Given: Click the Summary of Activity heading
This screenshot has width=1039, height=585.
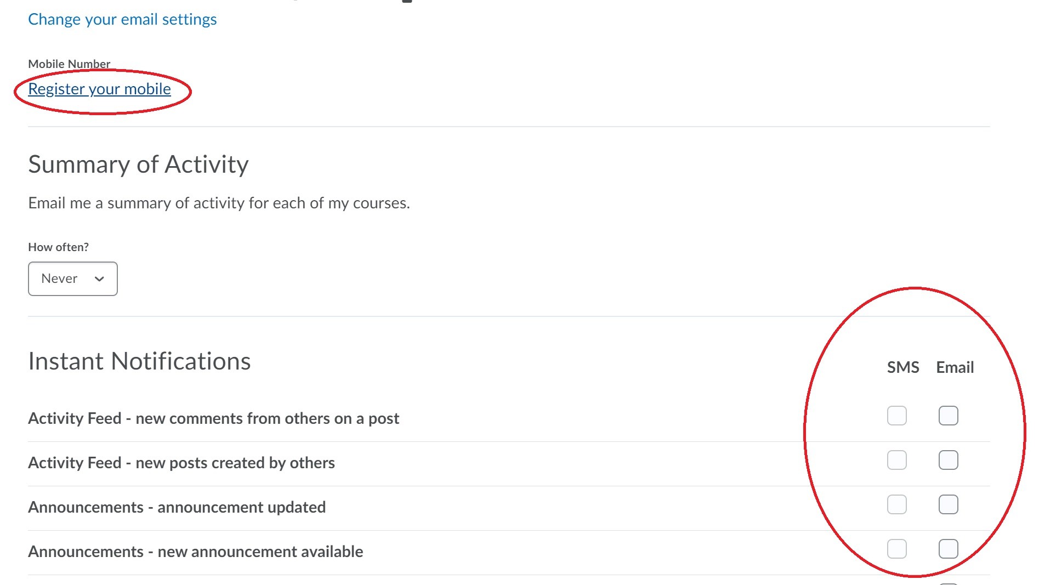Looking at the screenshot, I should click(x=138, y=164).
